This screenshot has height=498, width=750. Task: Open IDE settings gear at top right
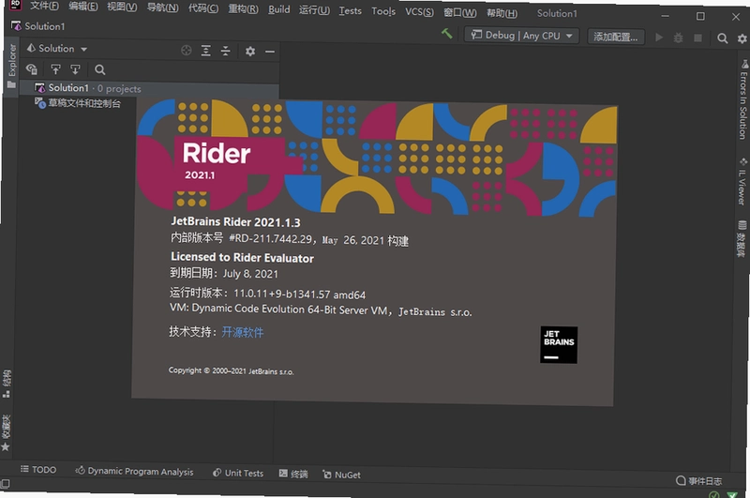coord(742,38)
